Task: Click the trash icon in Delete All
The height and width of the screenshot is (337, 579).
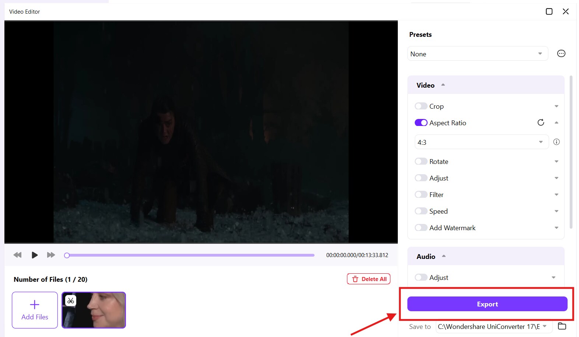Action: [355, 279]
